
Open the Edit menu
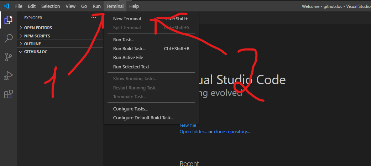point(32,6)
